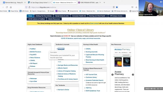Open BIOSIS Previews link
This screenshot has height=92, width=163.
coord(36,52)
